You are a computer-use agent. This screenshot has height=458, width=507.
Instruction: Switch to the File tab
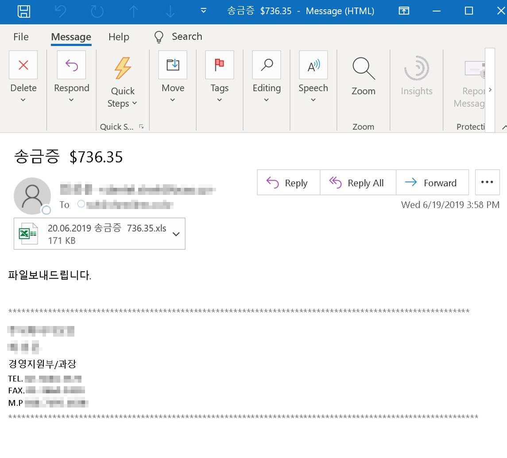20,37
